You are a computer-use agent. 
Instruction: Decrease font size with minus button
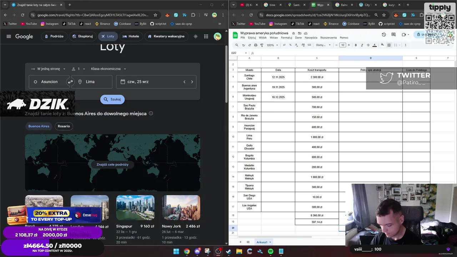[336, 45]
